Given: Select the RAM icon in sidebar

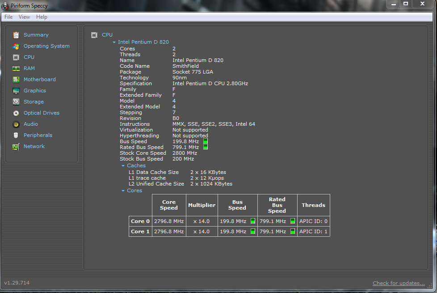Looking at the screenshot, I should (16, 68).
